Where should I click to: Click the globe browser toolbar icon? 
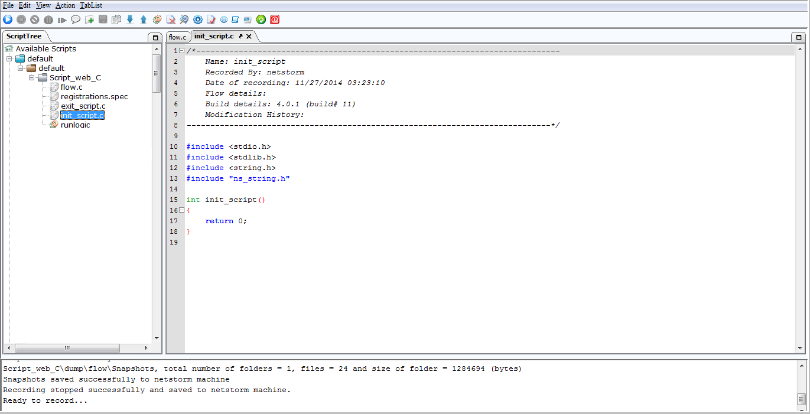click(224, 19)
